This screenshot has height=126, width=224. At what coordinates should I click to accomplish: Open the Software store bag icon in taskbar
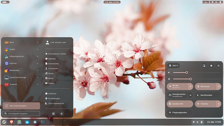[27, 122]
